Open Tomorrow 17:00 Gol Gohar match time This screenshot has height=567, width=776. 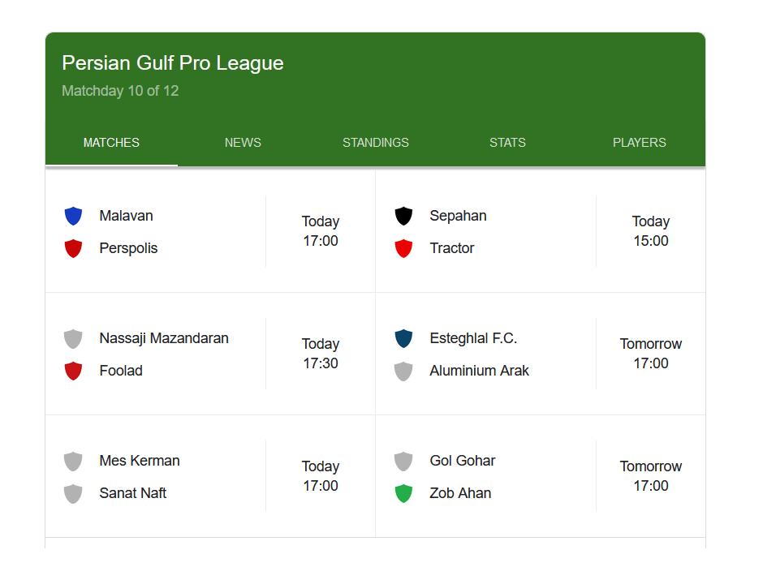click(650, 476)
